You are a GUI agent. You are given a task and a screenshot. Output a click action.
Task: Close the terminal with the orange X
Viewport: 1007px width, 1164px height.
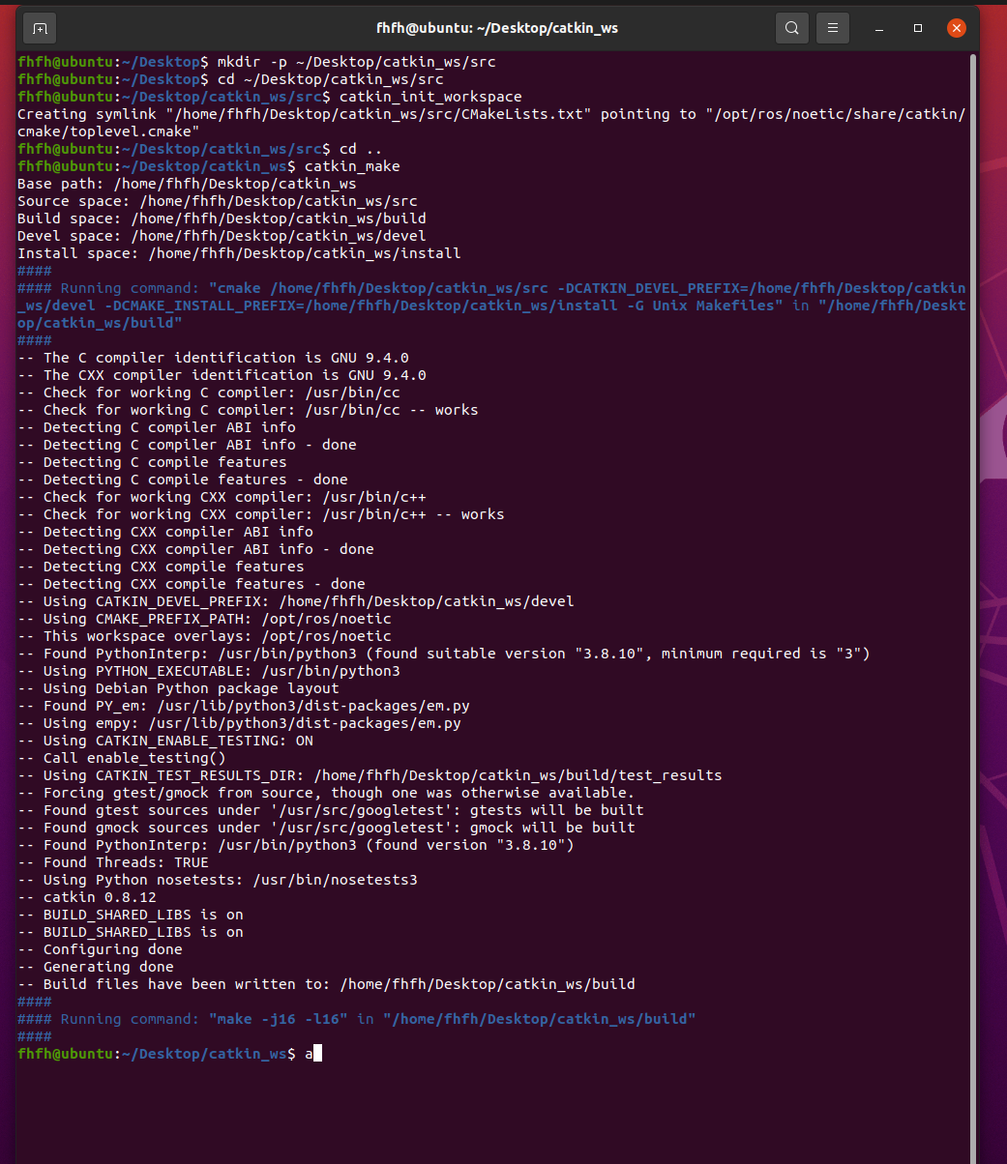click(x=957, y=28)
